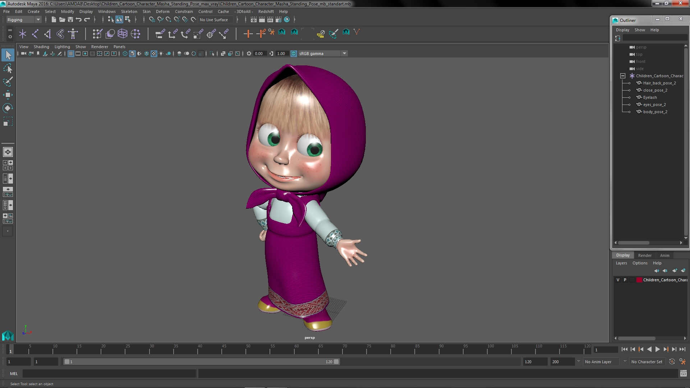This screenshot has width=690, height=388.
Task: Go to the start of the playback range
Action: pyautogui.click(x=624, y=349)
